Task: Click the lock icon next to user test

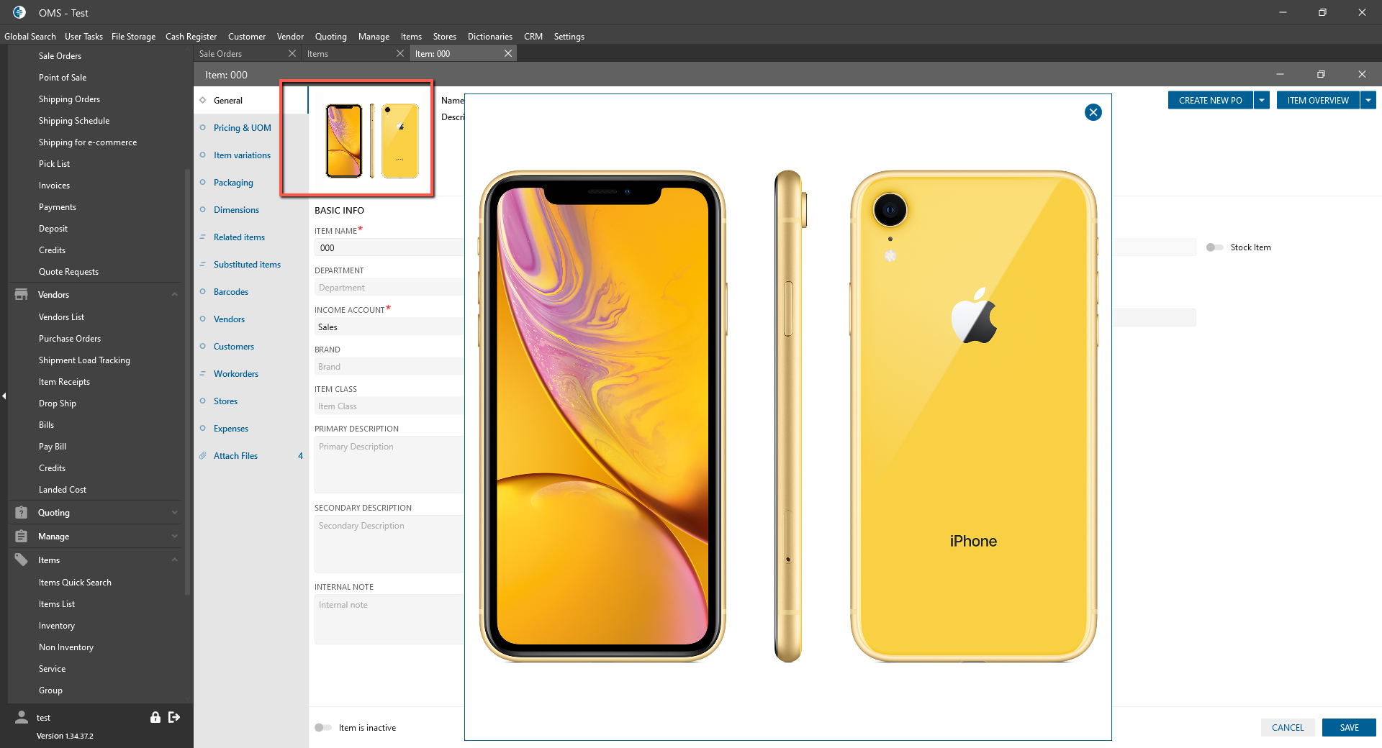Action: point(155,717)
